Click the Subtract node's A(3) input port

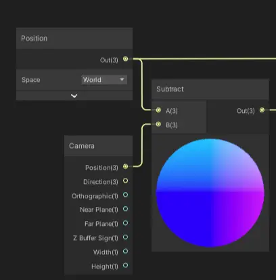(x=158, y=110)
